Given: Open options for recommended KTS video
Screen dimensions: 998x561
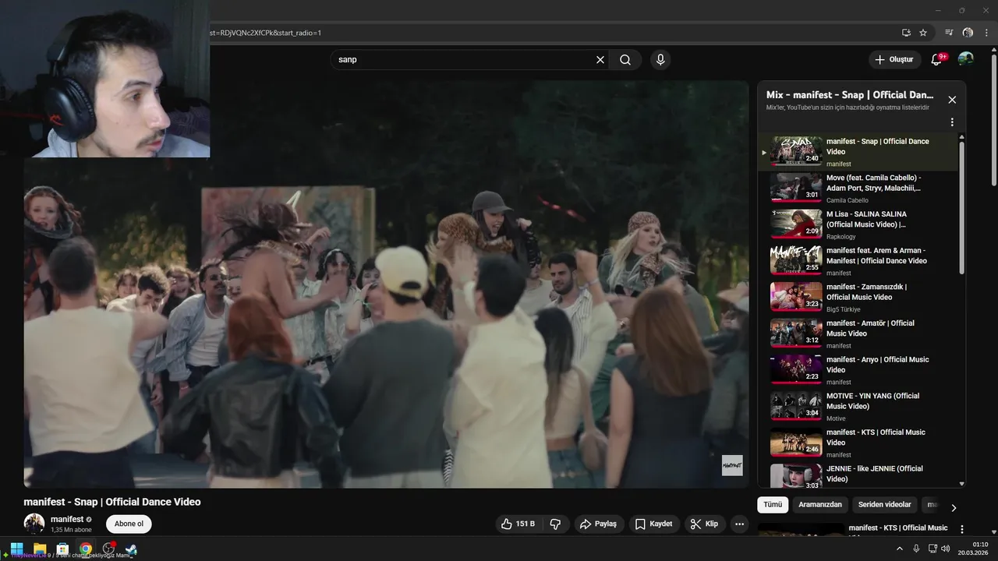Looking at the screenshot, I should (961, 529).
